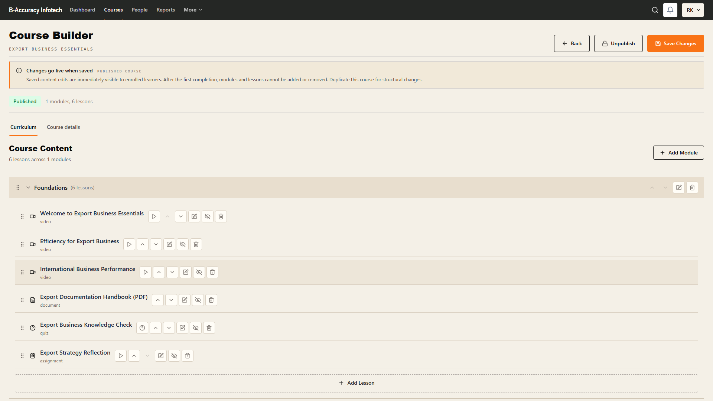Click the video icon beside International Business Performance
Viewport: 713px width, 401px height.
[x=33, y=272]
